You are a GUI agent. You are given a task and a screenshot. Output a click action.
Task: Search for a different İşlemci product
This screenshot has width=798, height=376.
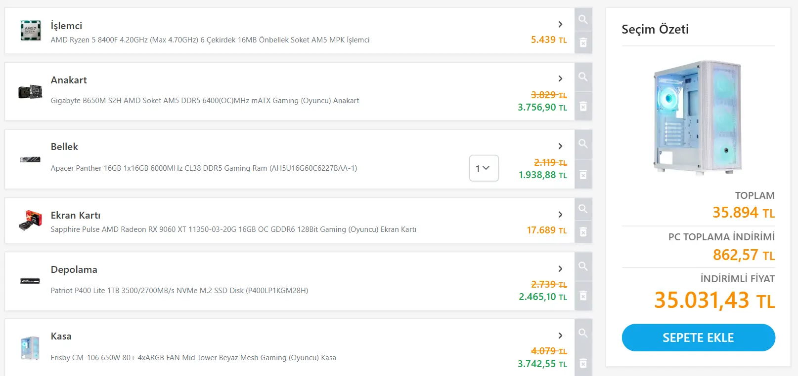click(x=583, y=19)
